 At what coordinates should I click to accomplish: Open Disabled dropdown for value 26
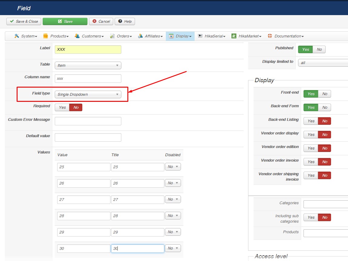[173, 183]
